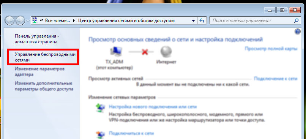Click «Центр управления сетями и общим доступом» breadcrumb

coord(126,21)
